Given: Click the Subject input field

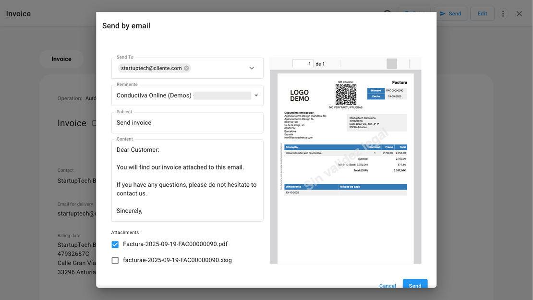Looking at the screenshot, I should click(187, 123).
